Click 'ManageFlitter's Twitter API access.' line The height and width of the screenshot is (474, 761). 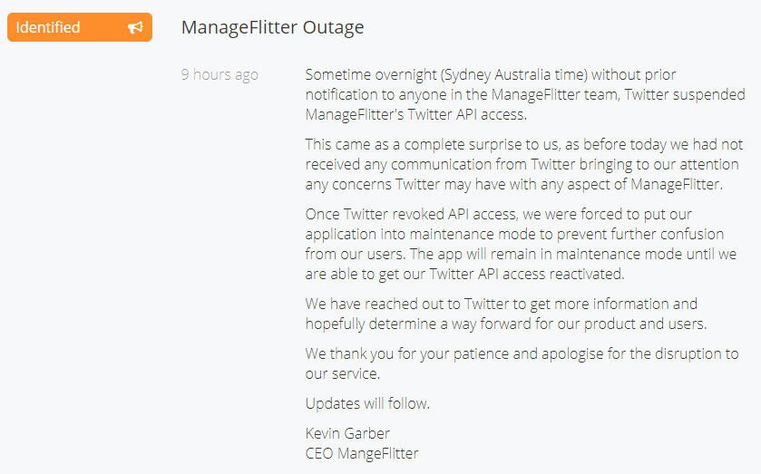(x=416, y=114)
